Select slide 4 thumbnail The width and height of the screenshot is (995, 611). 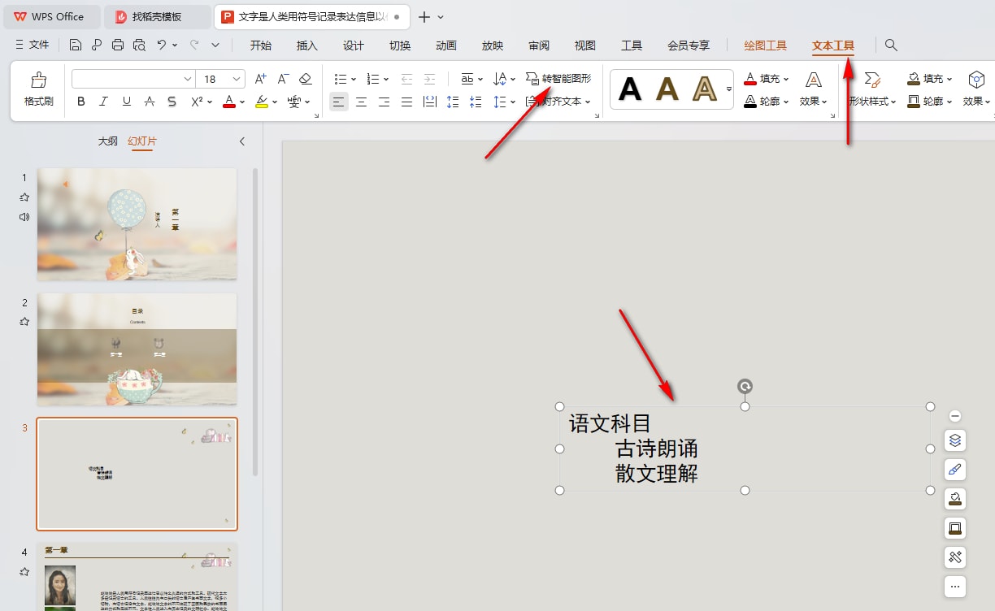tap(137, 576)
